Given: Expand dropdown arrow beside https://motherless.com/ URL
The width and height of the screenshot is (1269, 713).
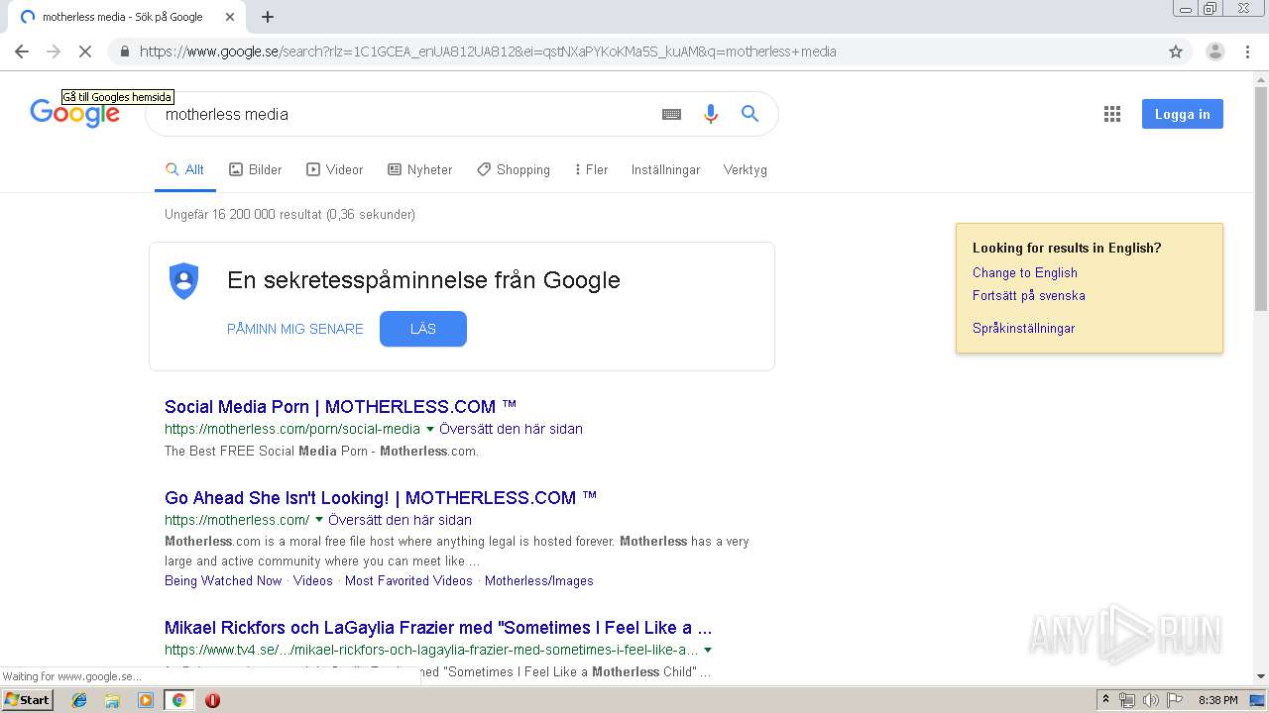Looking at the screenshot, I should (x=319, y=520).
